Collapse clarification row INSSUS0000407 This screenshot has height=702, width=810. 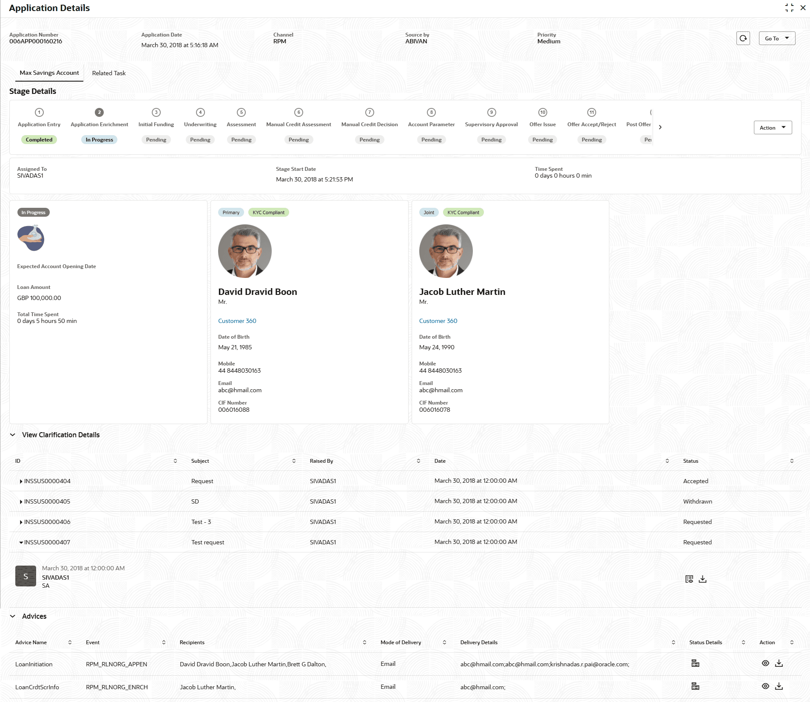(21, 542)
